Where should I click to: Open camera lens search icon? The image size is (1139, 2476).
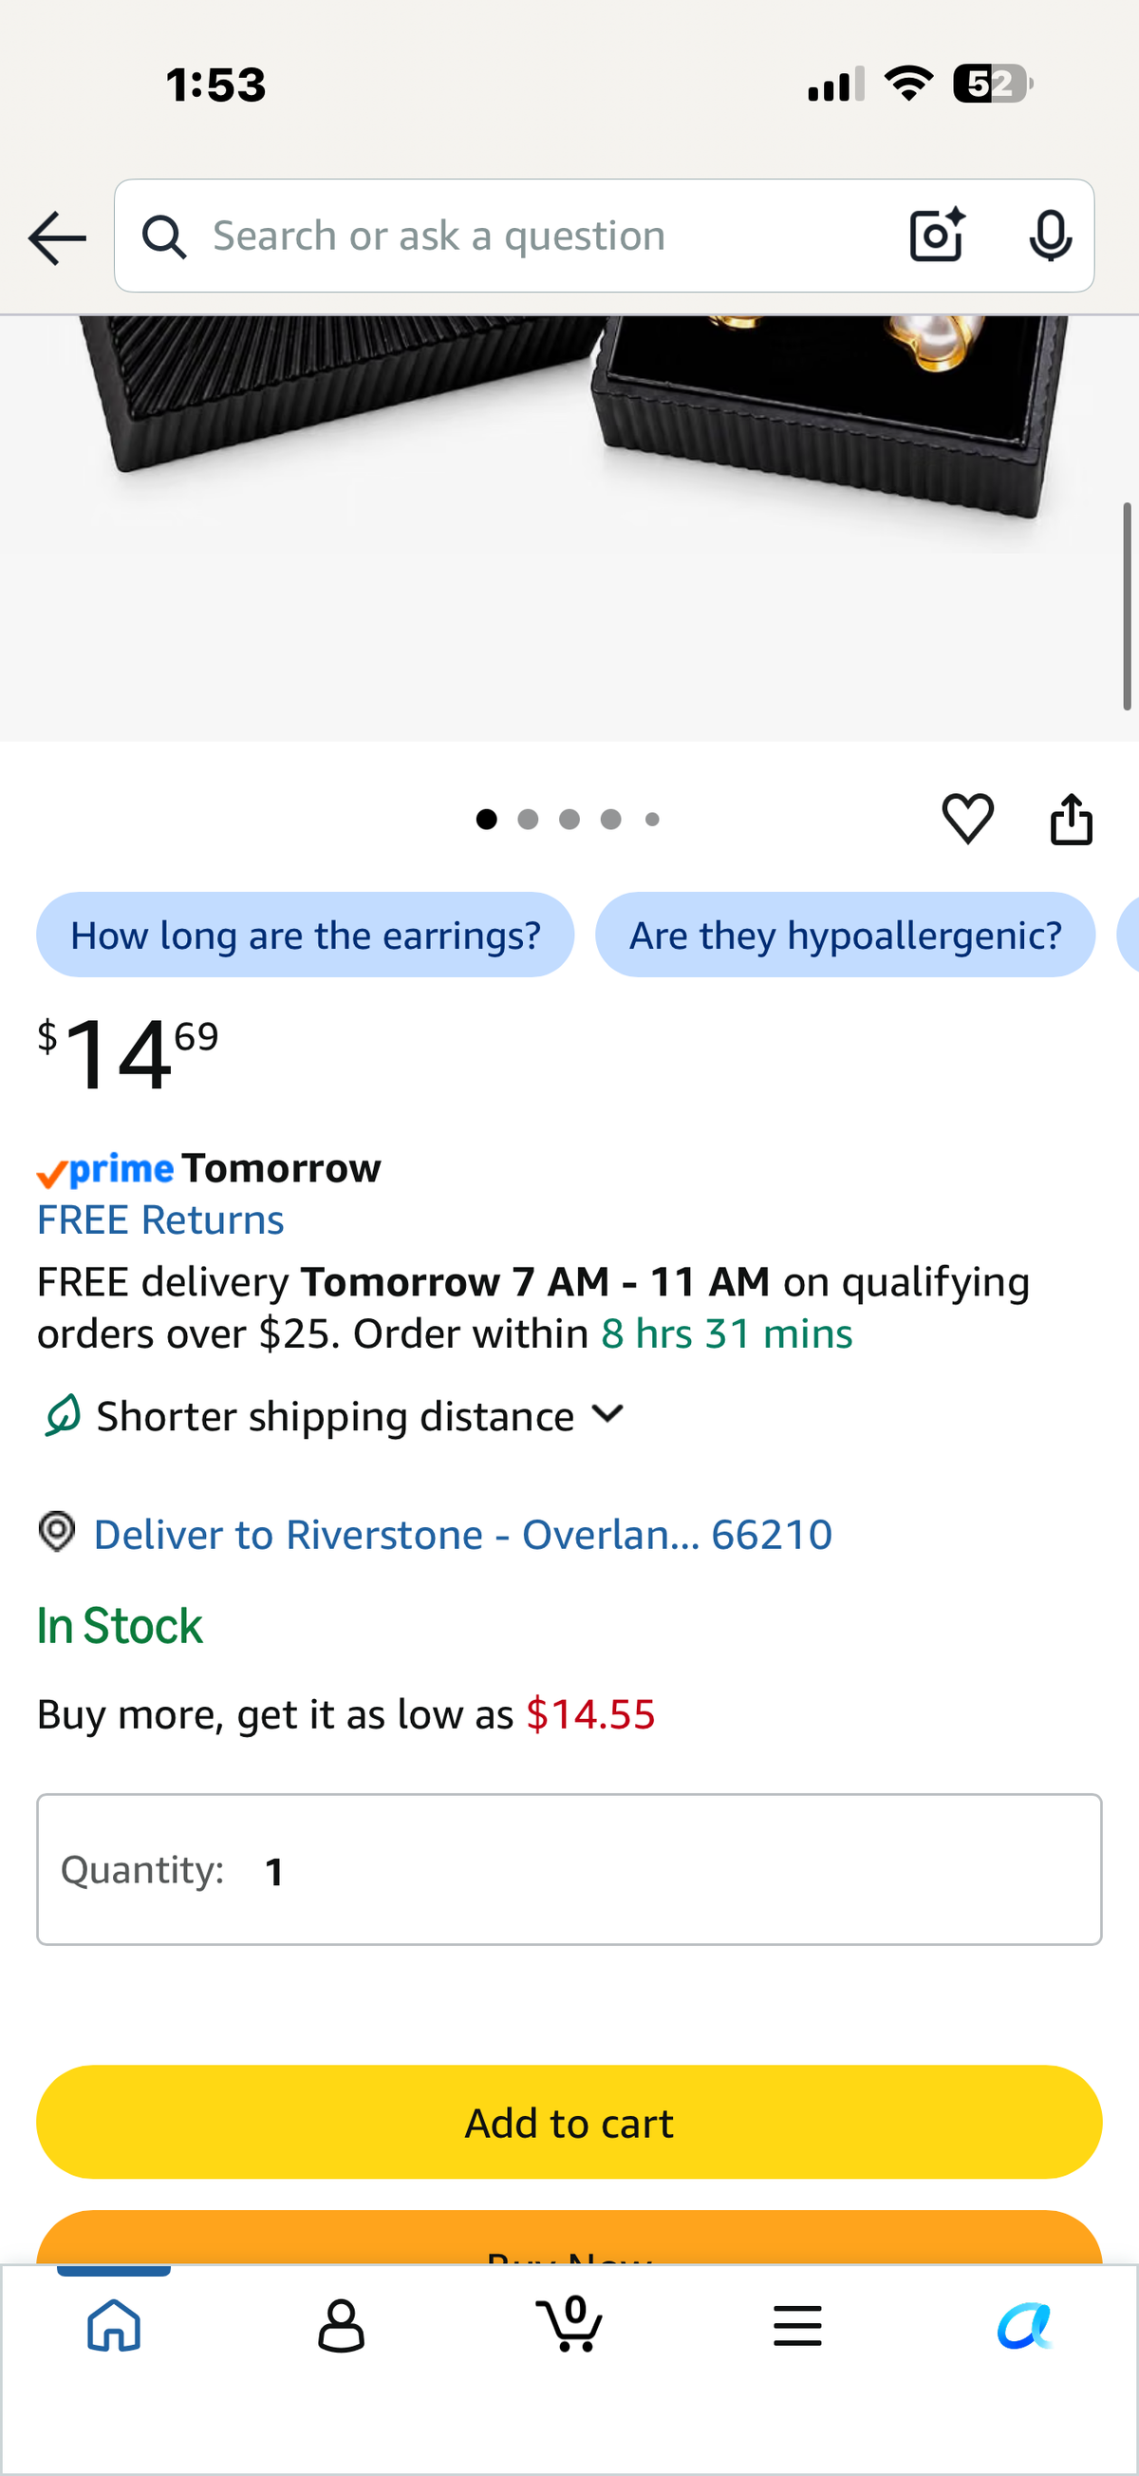pyautogui.click(x=937, y=236)
